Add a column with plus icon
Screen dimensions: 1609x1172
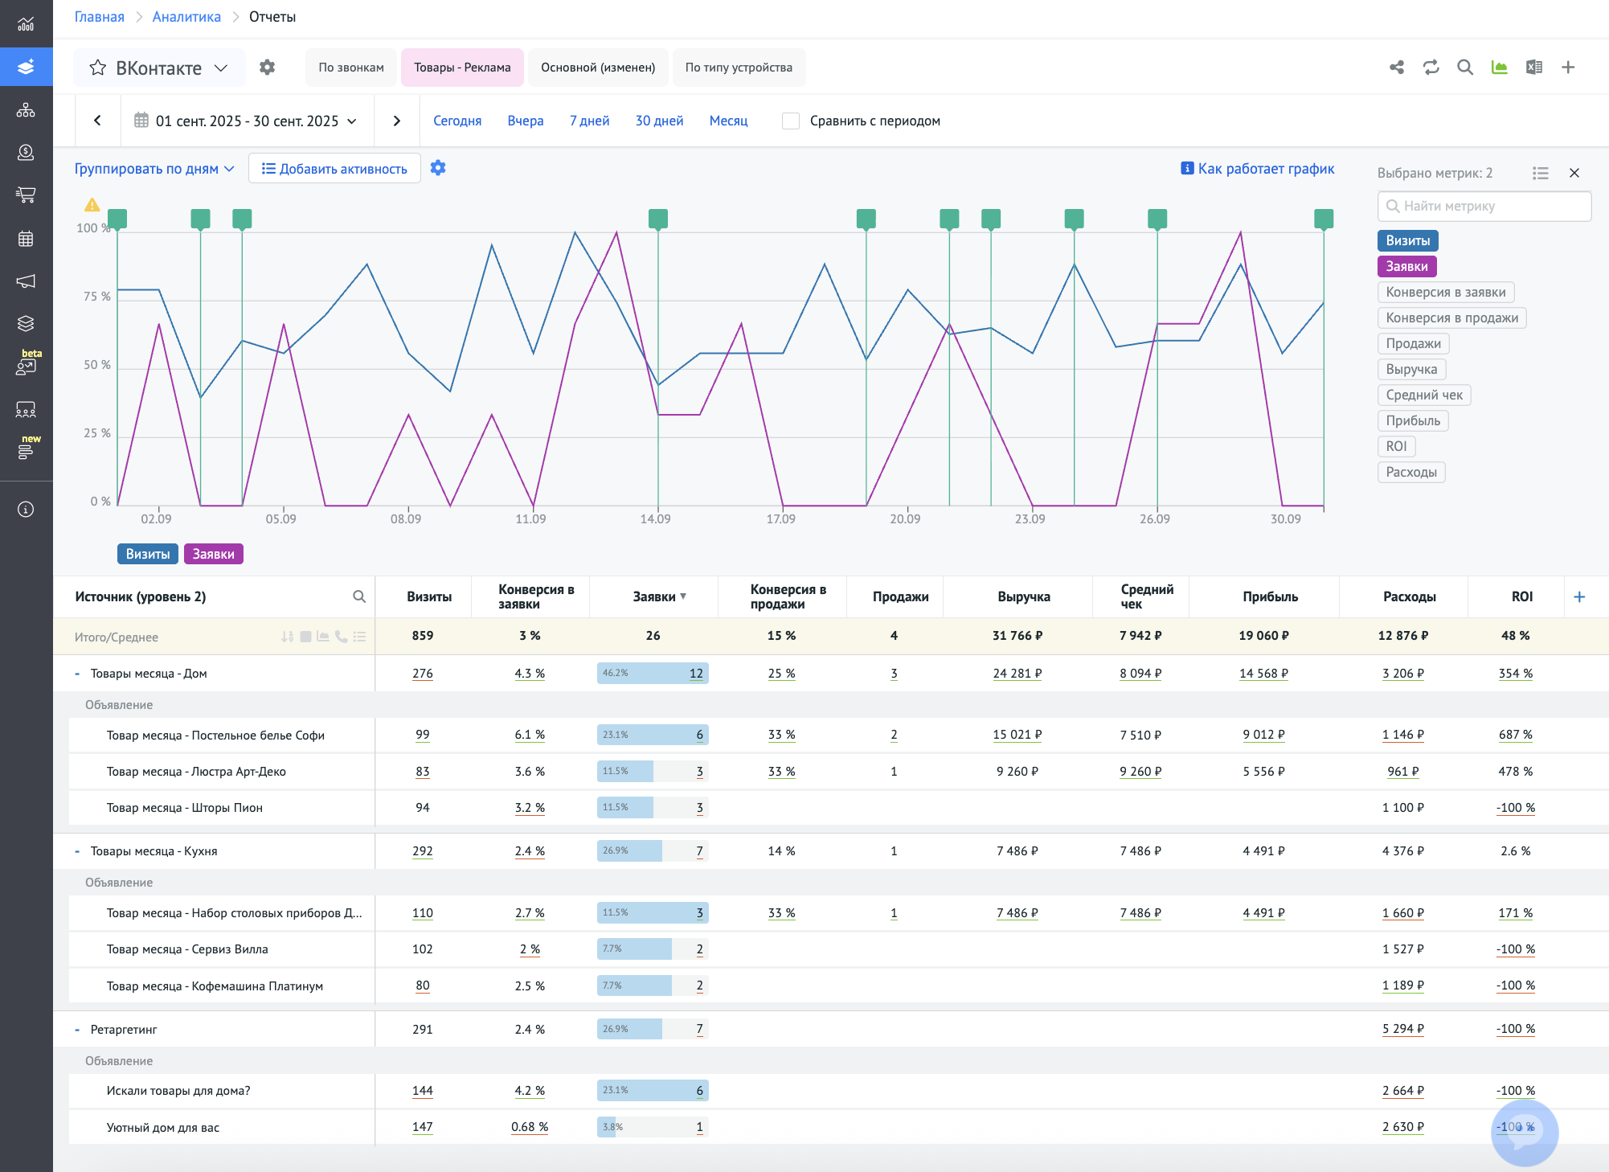click(x=1579, y=596)
